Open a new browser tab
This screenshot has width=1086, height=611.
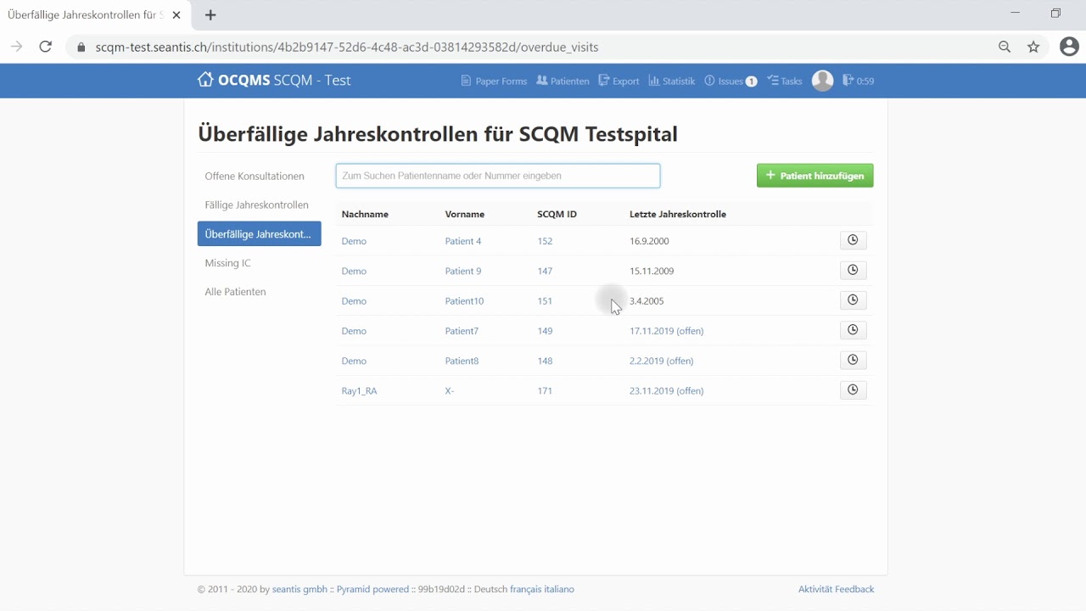click(x=210, y=15)
